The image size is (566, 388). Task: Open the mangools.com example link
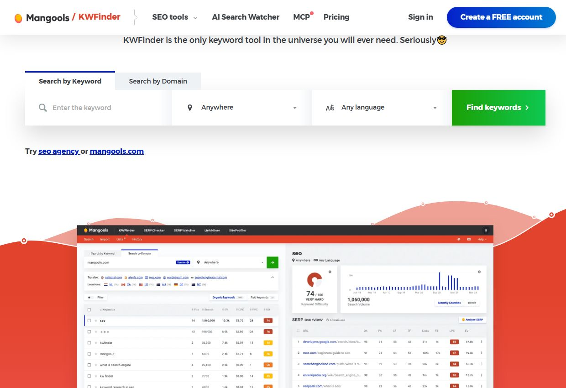pos(117,151)
